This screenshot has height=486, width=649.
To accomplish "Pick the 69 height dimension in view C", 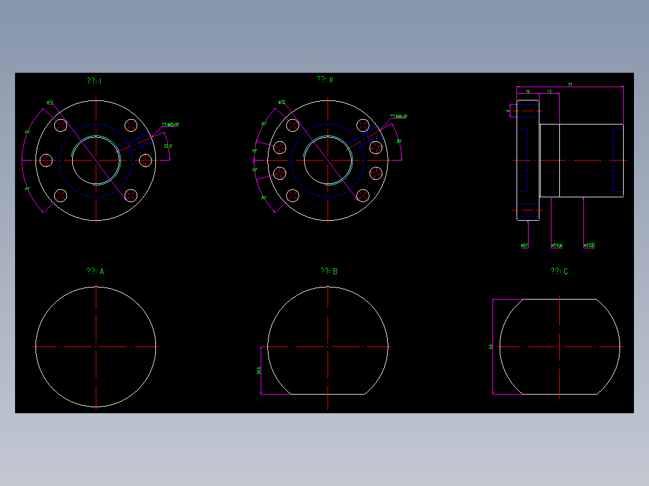I will tap(491, 346).
